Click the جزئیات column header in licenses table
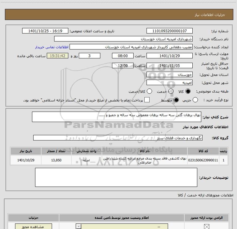 coord(34,218)
